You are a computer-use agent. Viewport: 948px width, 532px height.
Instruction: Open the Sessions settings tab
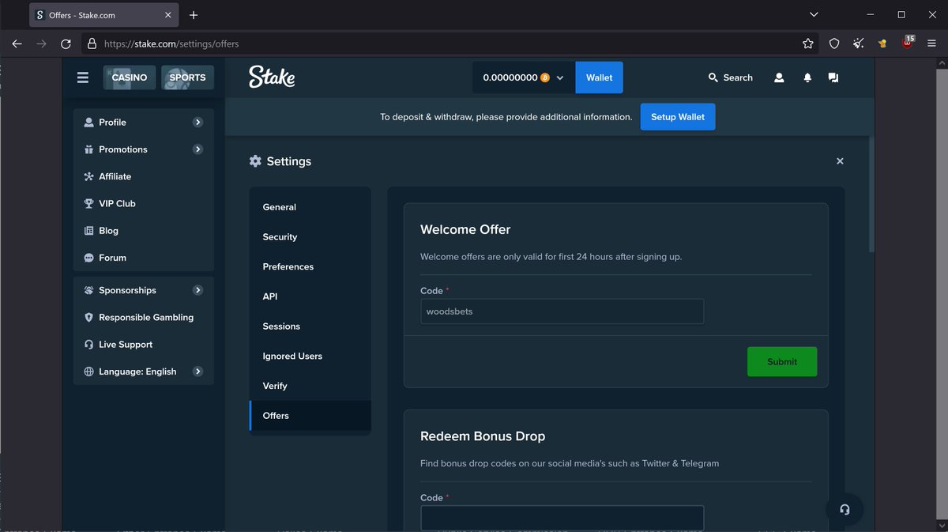click(x=310, y=326)
